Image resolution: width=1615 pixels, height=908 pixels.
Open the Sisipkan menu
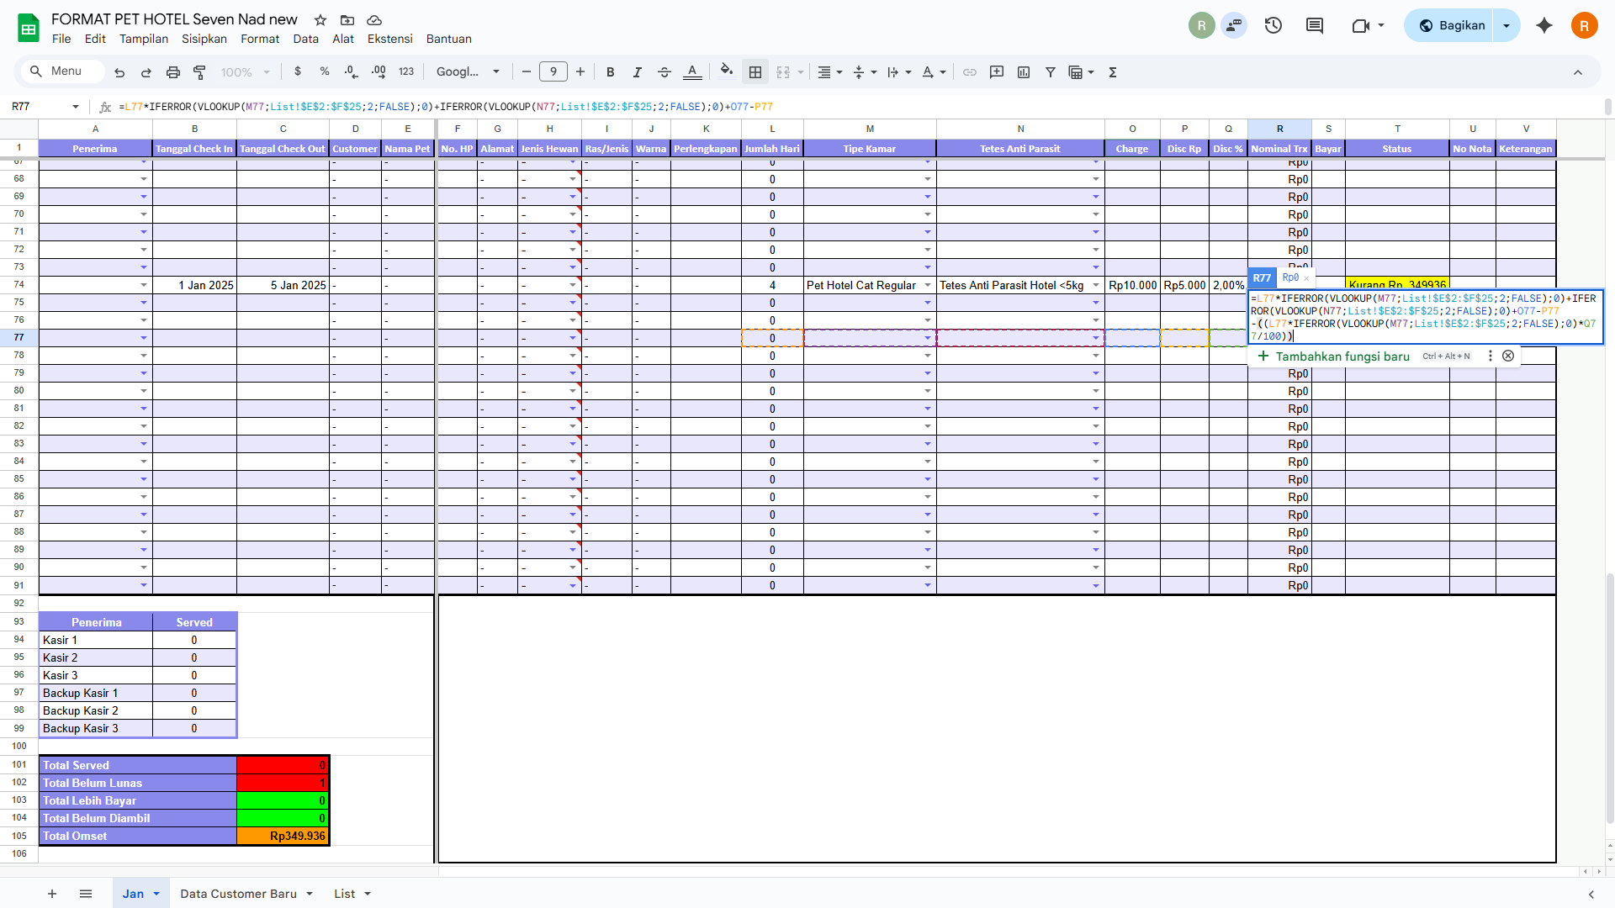click(204, 39)
